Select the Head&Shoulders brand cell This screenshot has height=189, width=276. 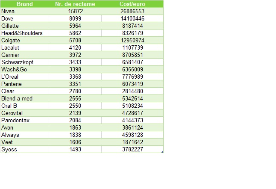click(22, 33)
